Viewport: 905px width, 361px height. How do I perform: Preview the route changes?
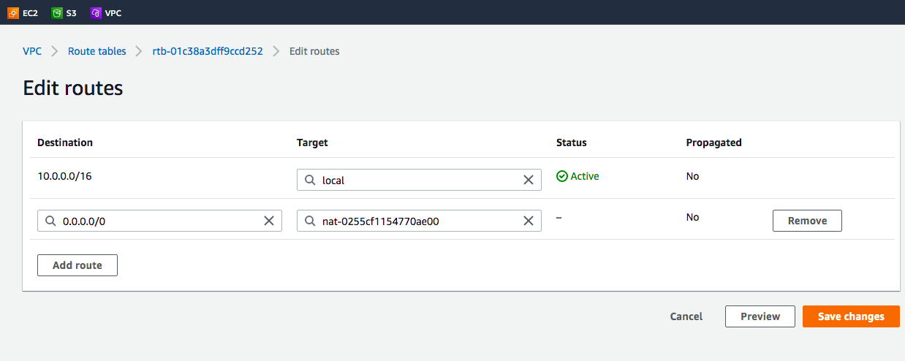[x=760, y=316]
